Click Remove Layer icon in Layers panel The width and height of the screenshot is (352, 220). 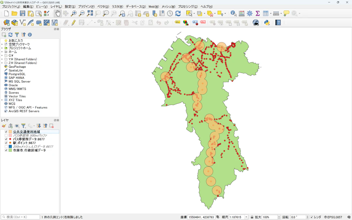click(x=51, y=126)
